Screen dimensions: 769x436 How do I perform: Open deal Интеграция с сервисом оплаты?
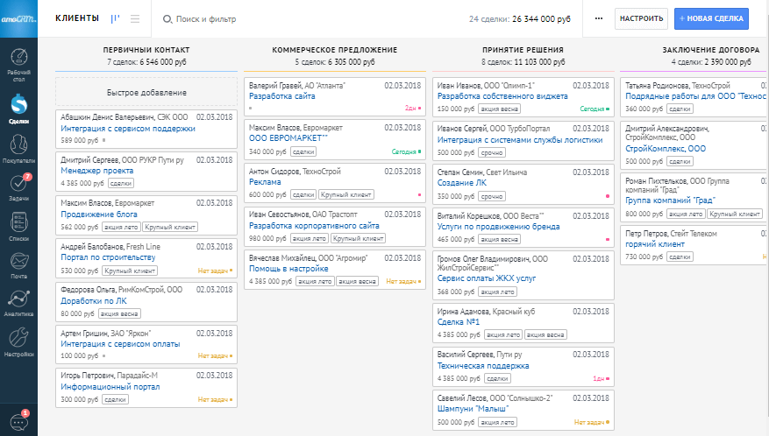[120, 344]
